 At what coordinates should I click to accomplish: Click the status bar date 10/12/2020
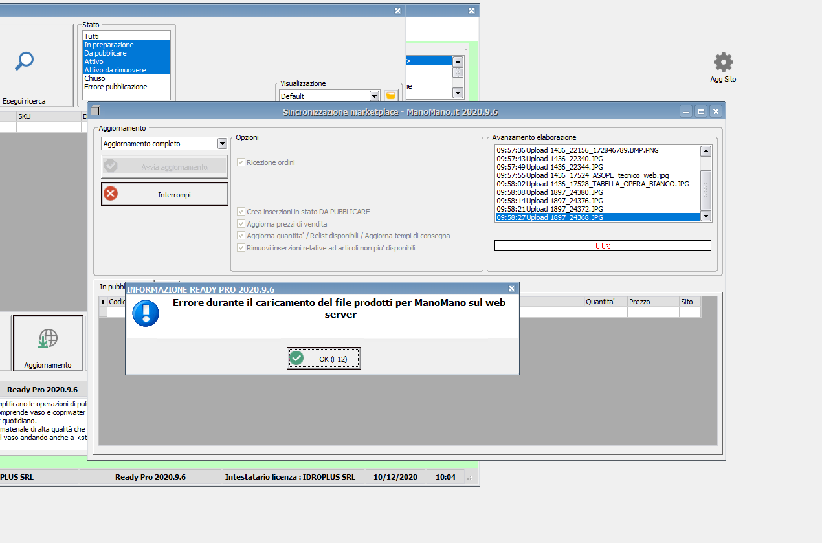click(397, 477)
